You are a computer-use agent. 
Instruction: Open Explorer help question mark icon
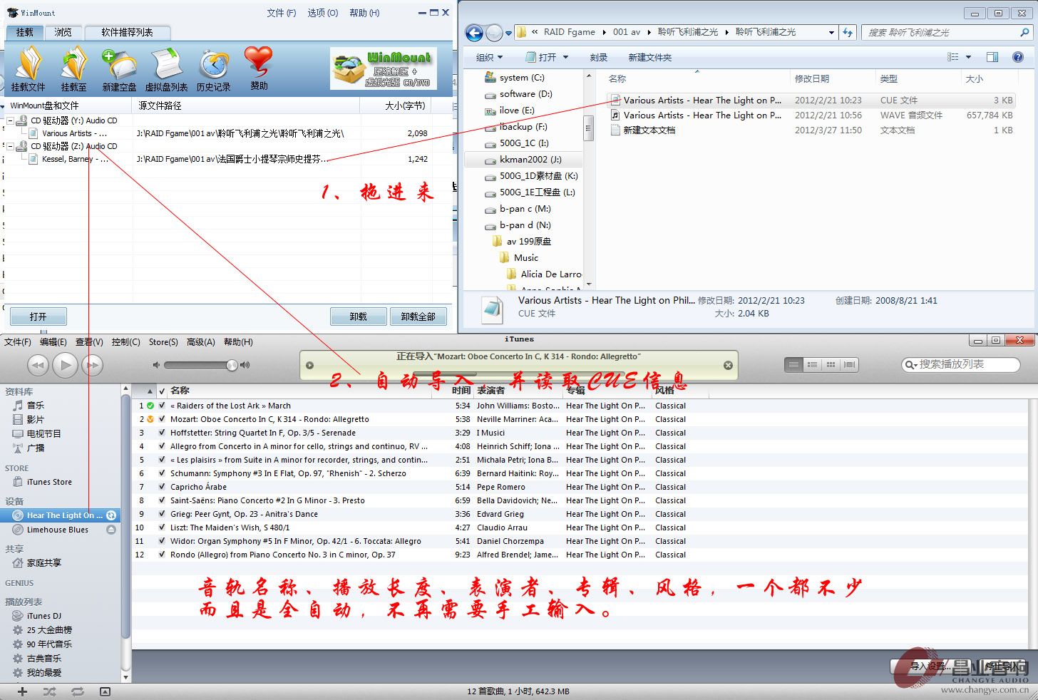coord(1018,57)
